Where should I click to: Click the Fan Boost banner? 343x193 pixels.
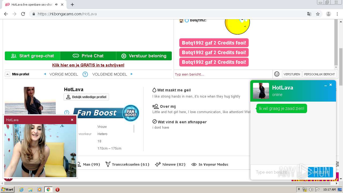point(106,113)
